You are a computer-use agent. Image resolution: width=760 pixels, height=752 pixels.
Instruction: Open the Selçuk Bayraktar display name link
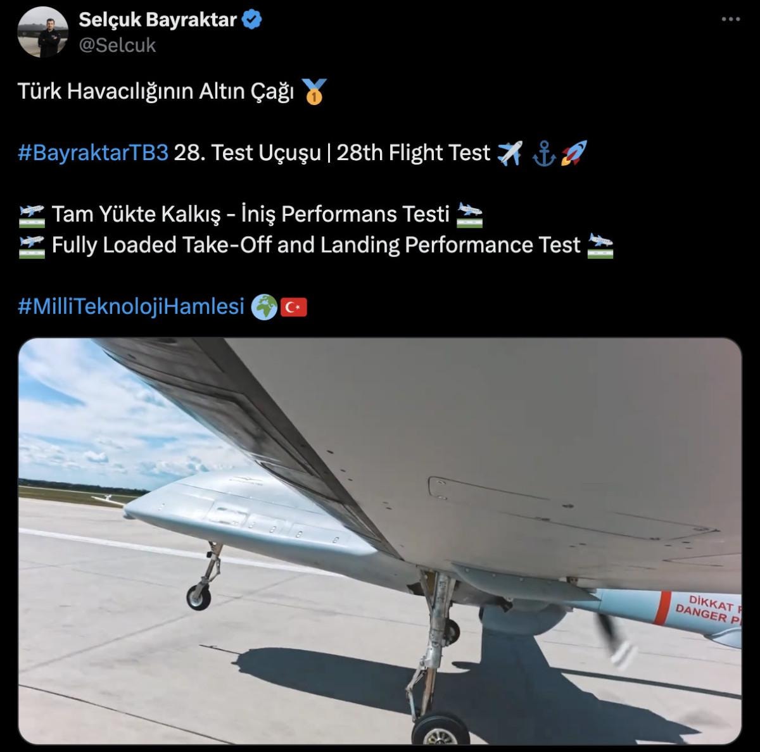point(158,20)
